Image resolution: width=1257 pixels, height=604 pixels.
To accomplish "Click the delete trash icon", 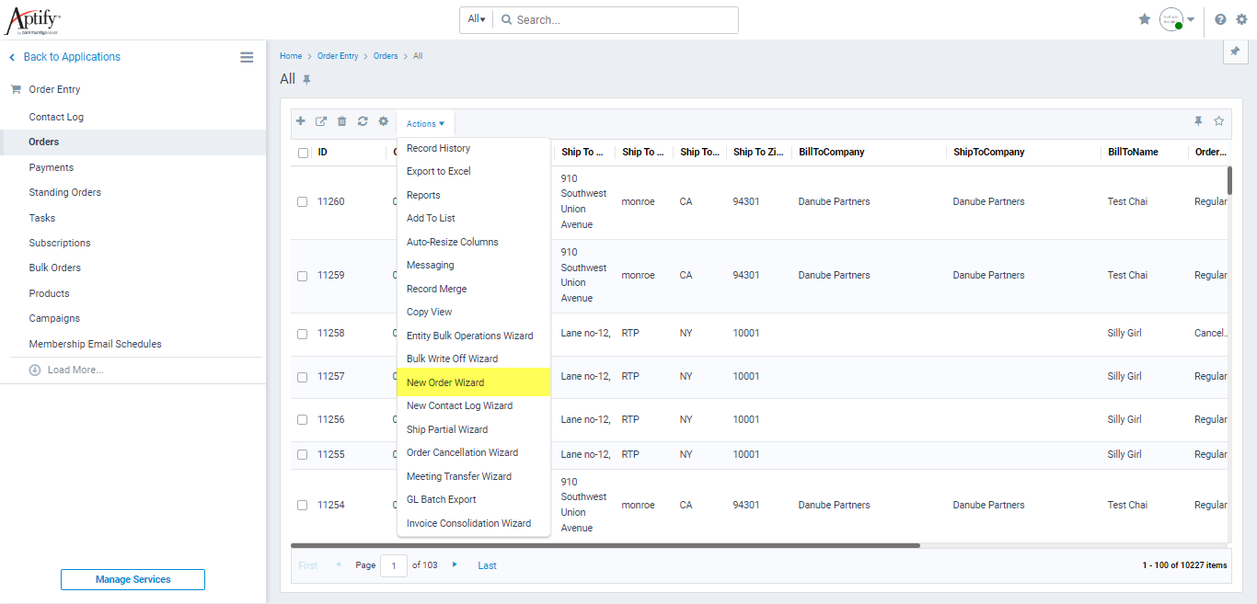I will coord(341,121).
